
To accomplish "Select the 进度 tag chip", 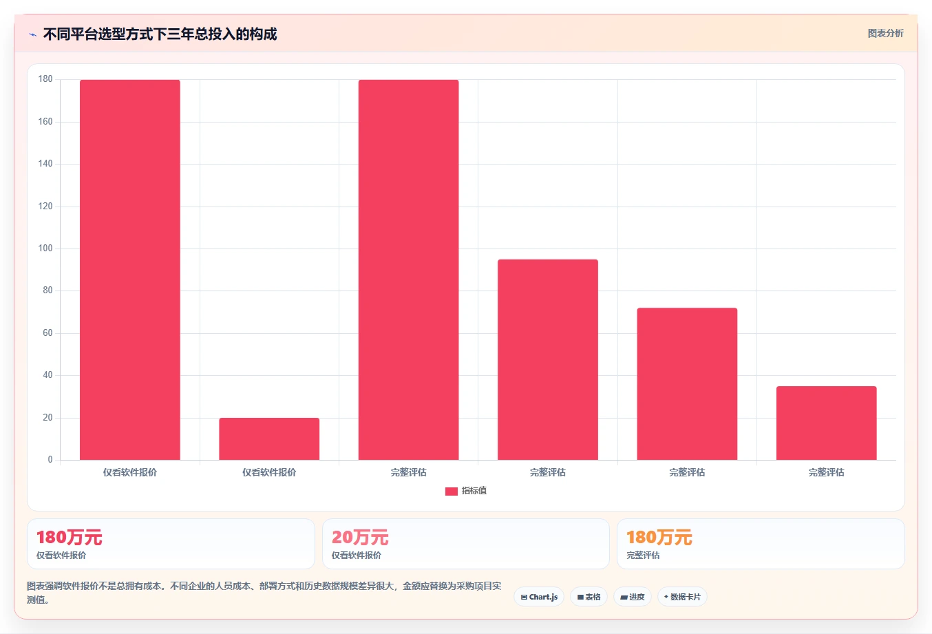I will (633, 597).
